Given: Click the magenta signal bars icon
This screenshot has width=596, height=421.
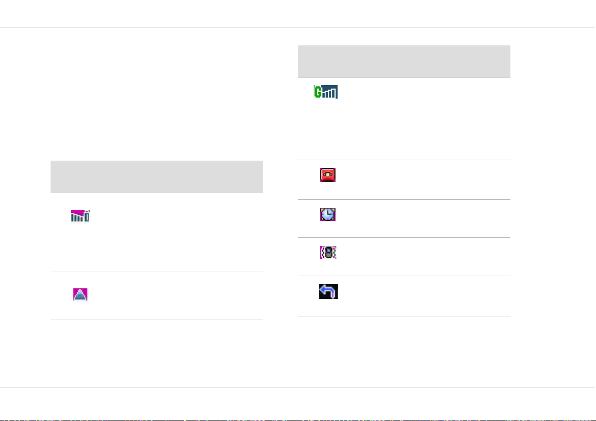Looking at the screenshot, I should (x=80, y=216).
